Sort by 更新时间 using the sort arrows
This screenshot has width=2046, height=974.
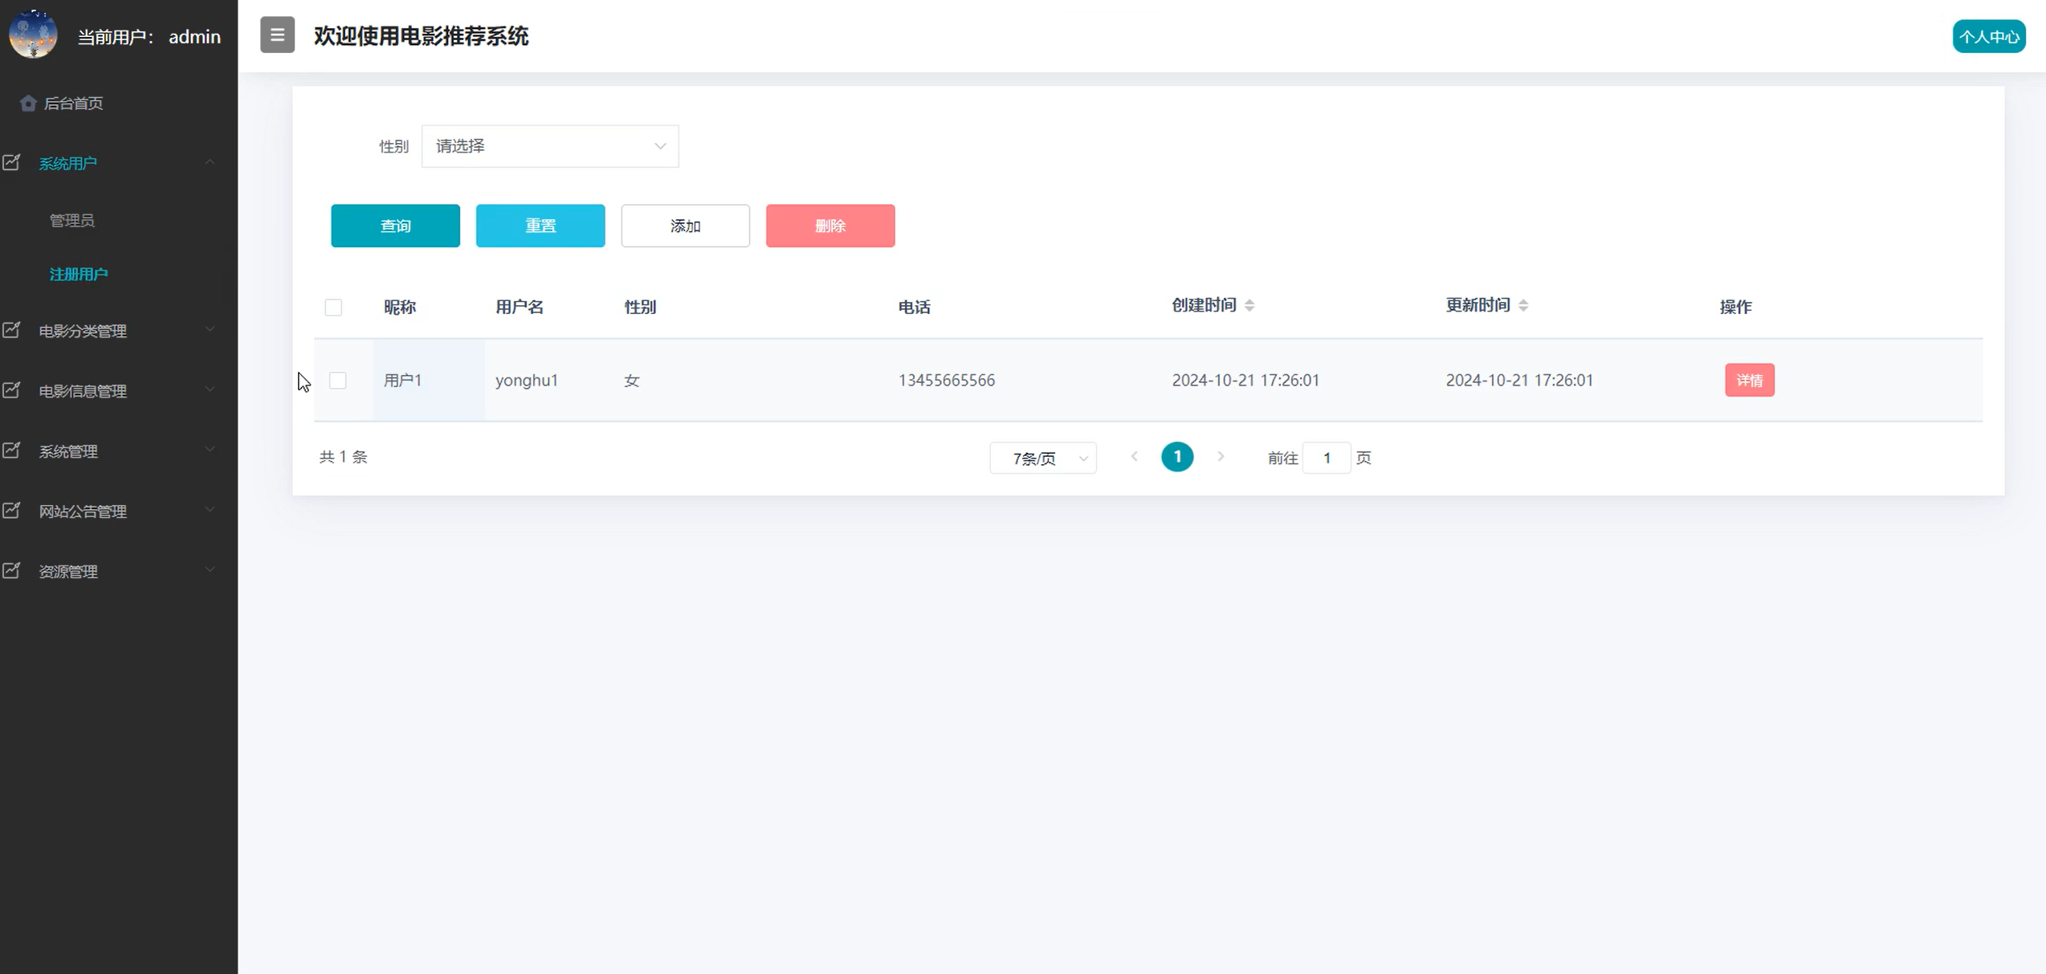pyautogui.click(x=1522, y=305)
